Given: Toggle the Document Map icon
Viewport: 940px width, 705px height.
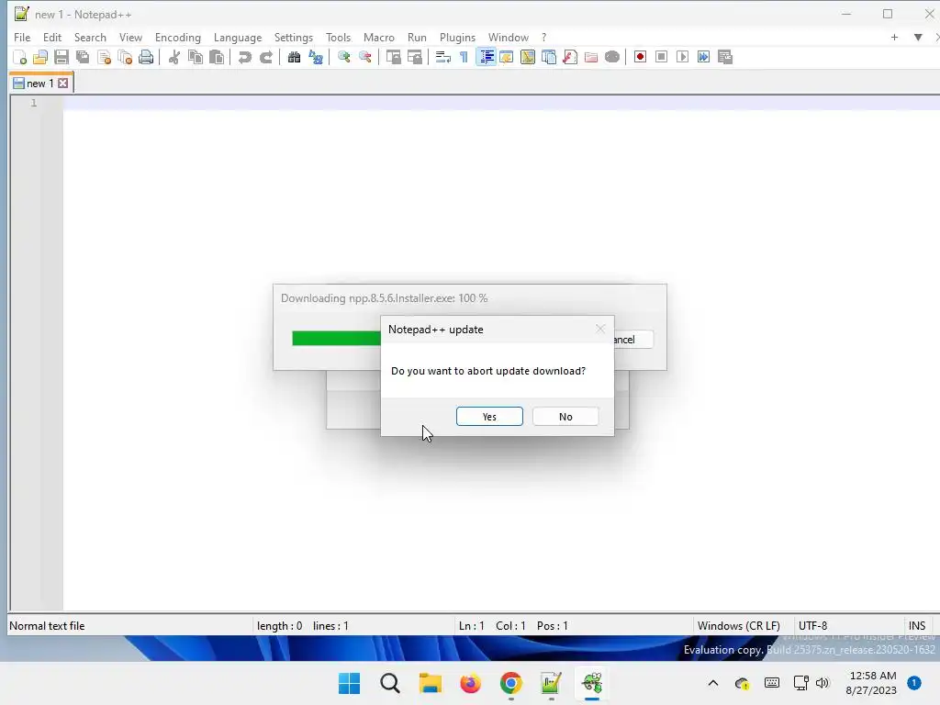Looking at the screenshot, I should click(x=528, y=57).
